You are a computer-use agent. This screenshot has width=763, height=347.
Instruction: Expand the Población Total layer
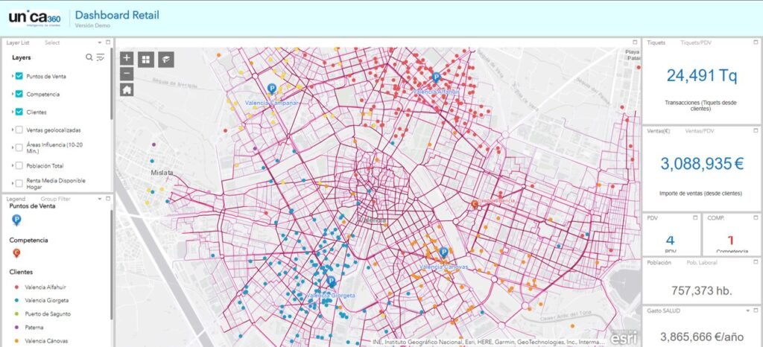[x=12, y=166]
